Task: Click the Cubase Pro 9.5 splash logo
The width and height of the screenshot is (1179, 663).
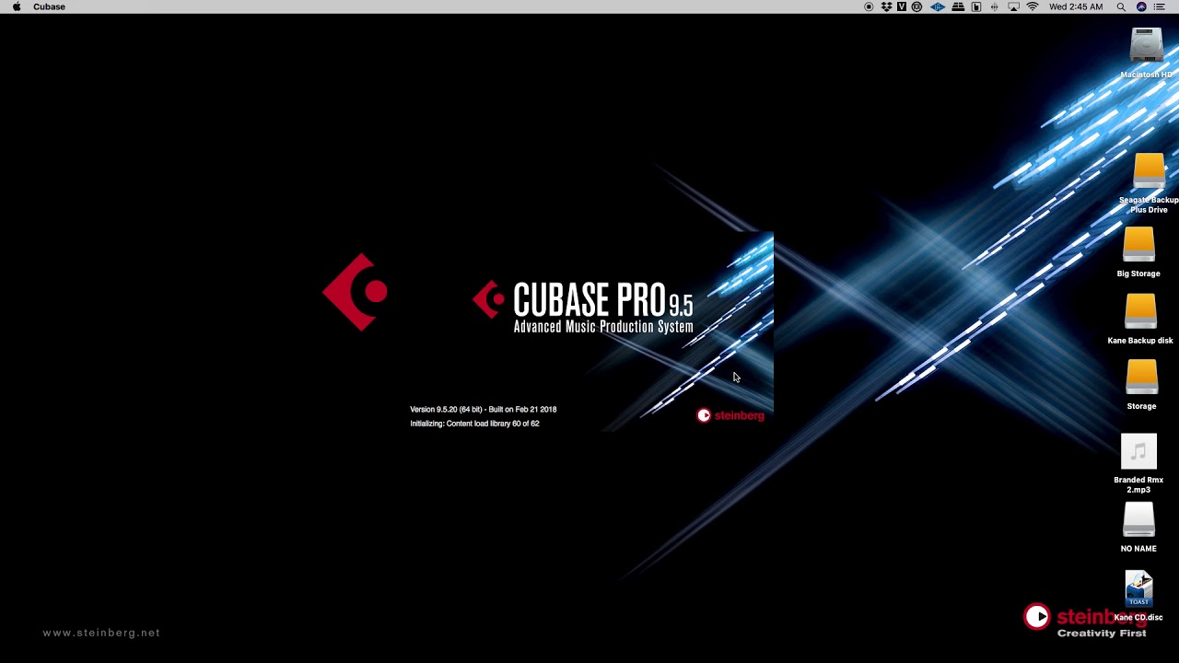Action: (x=583, y=308)
